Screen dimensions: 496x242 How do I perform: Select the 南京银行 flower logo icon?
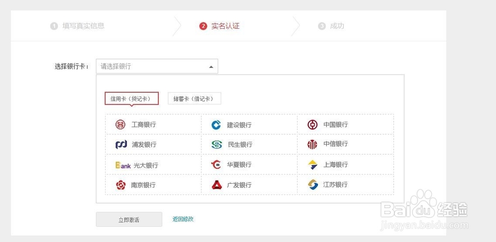121,185
